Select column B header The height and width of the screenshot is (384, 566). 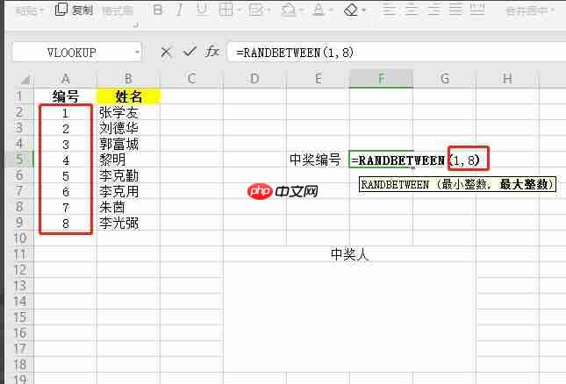(128, 78)
